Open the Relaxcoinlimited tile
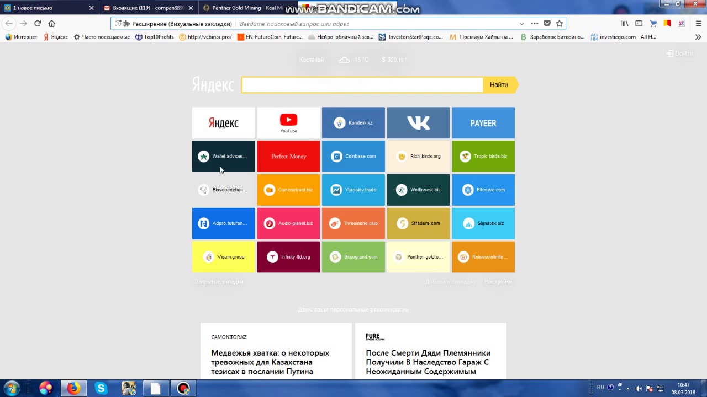 (483, 257)
